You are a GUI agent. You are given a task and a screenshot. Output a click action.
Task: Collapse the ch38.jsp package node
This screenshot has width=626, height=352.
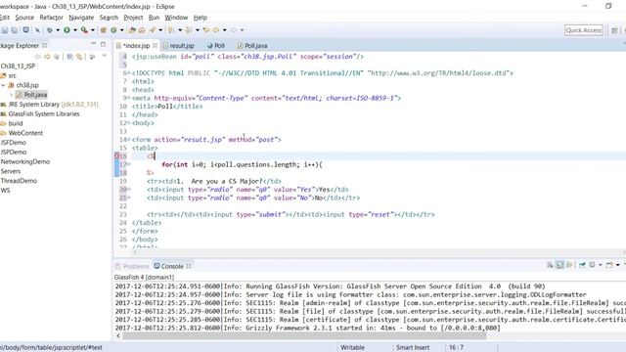(x=3, y=85)
